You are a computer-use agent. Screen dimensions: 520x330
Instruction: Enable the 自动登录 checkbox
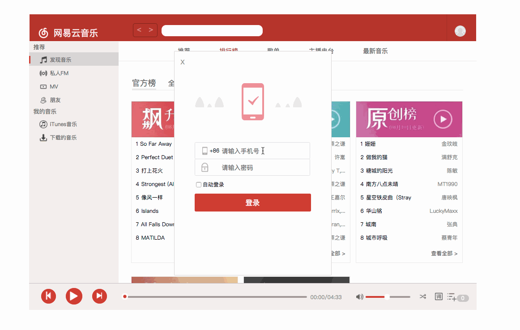[199, 185]
